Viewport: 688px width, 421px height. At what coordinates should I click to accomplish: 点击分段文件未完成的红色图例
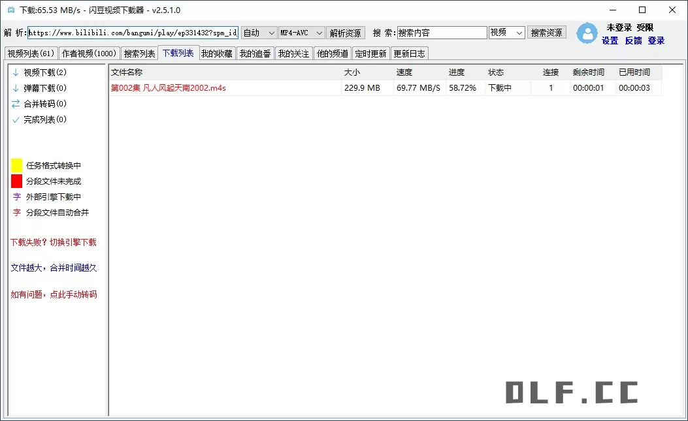click(16, 180)
